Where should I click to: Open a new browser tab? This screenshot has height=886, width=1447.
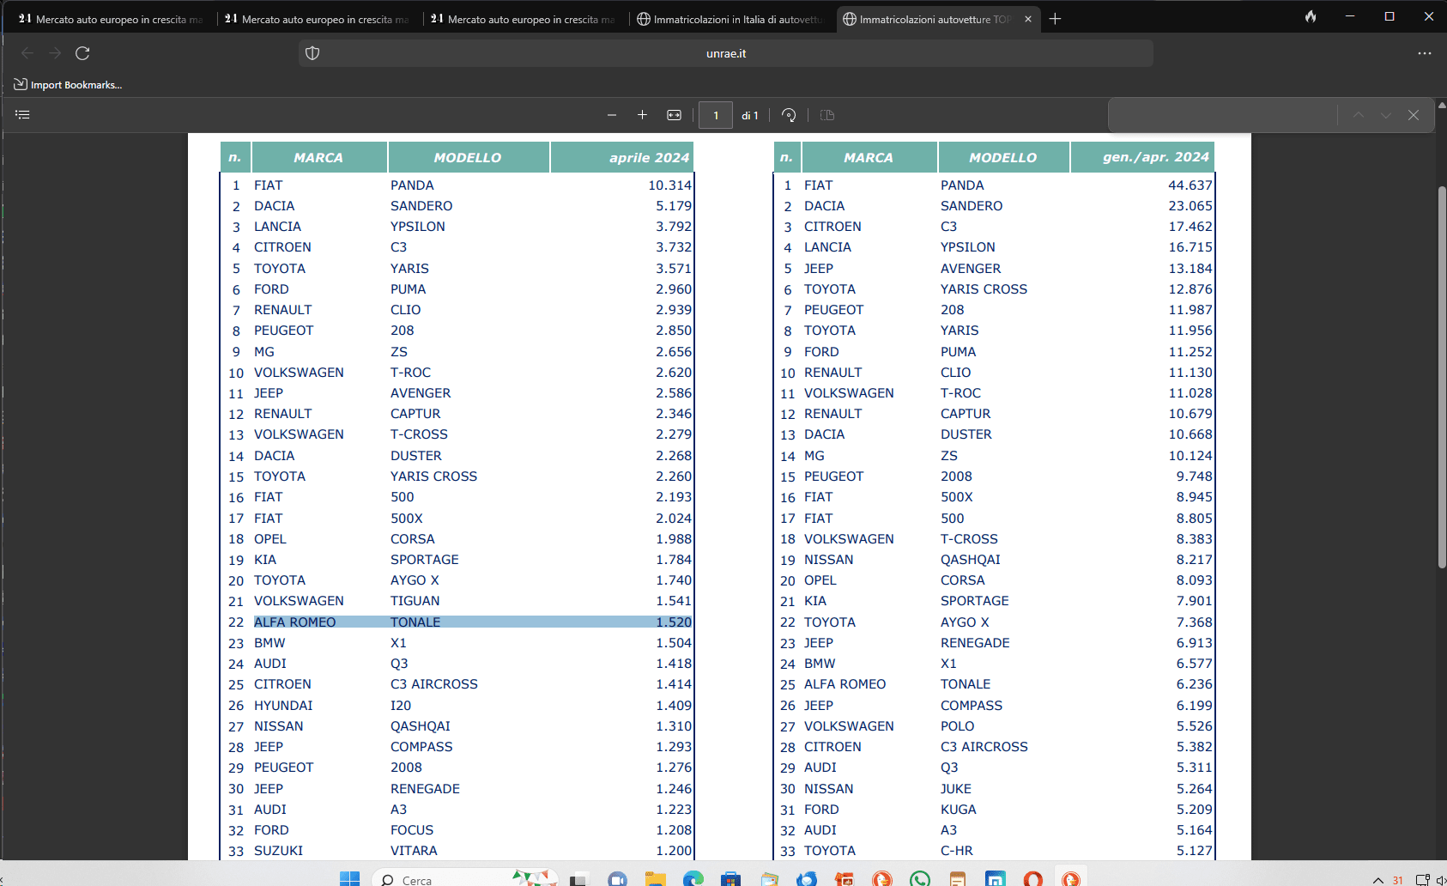1055,19
